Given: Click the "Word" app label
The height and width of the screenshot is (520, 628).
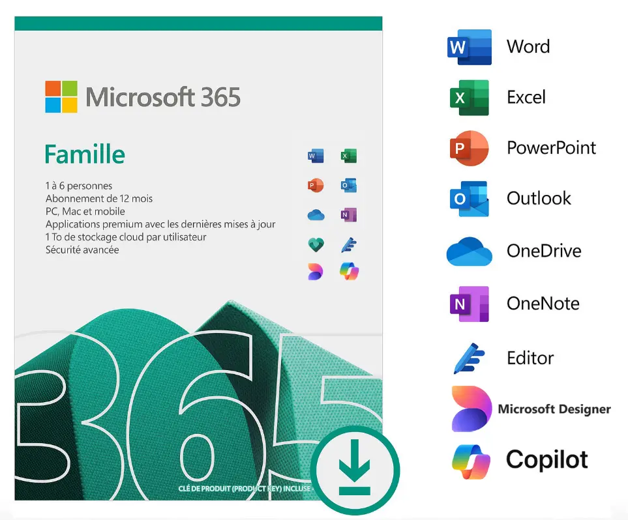Looking at the screenshot, I should (528, 46).
